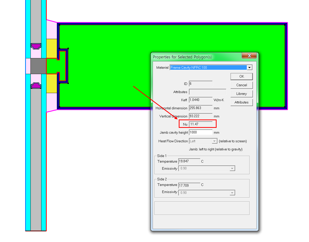
Task: Click the Attributes button
Action: pyautogui.click(x=241, y=102)
